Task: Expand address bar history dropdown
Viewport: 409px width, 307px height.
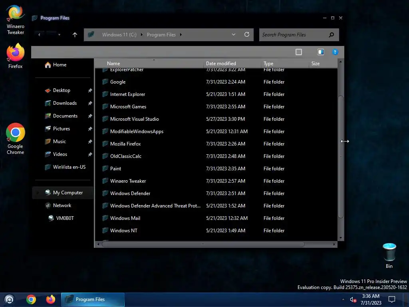Action: (x=233, y=34)
